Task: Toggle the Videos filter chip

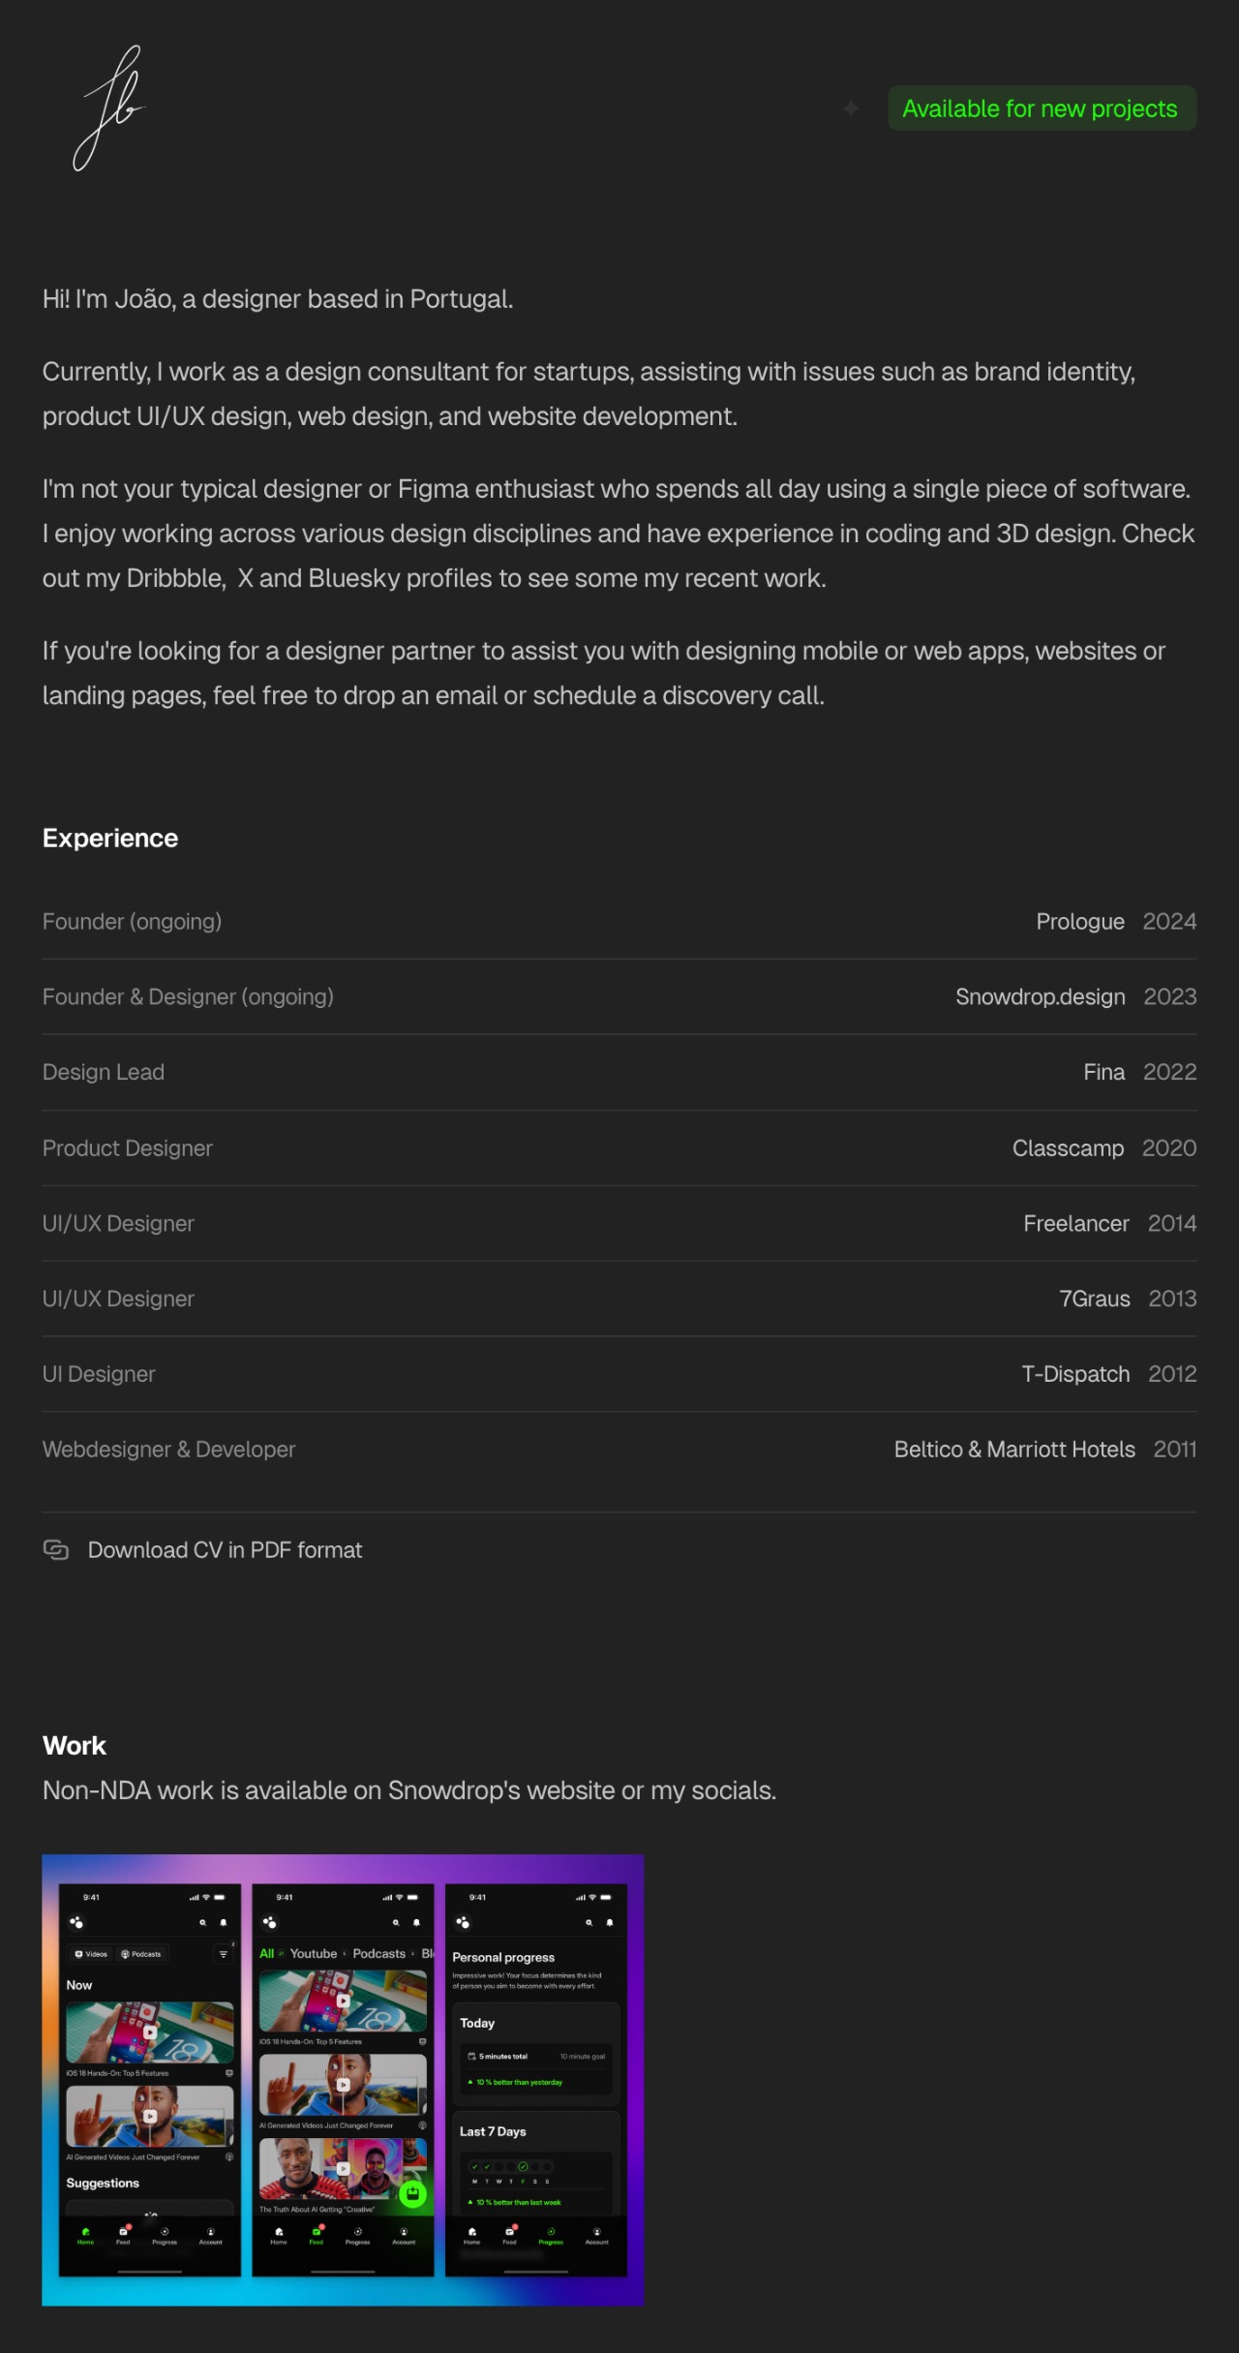Action: (91, 1954)
